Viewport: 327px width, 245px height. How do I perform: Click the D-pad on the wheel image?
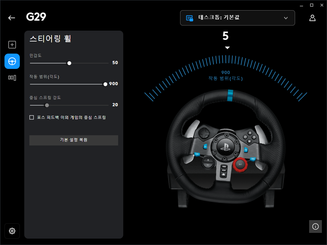point(204,133)
